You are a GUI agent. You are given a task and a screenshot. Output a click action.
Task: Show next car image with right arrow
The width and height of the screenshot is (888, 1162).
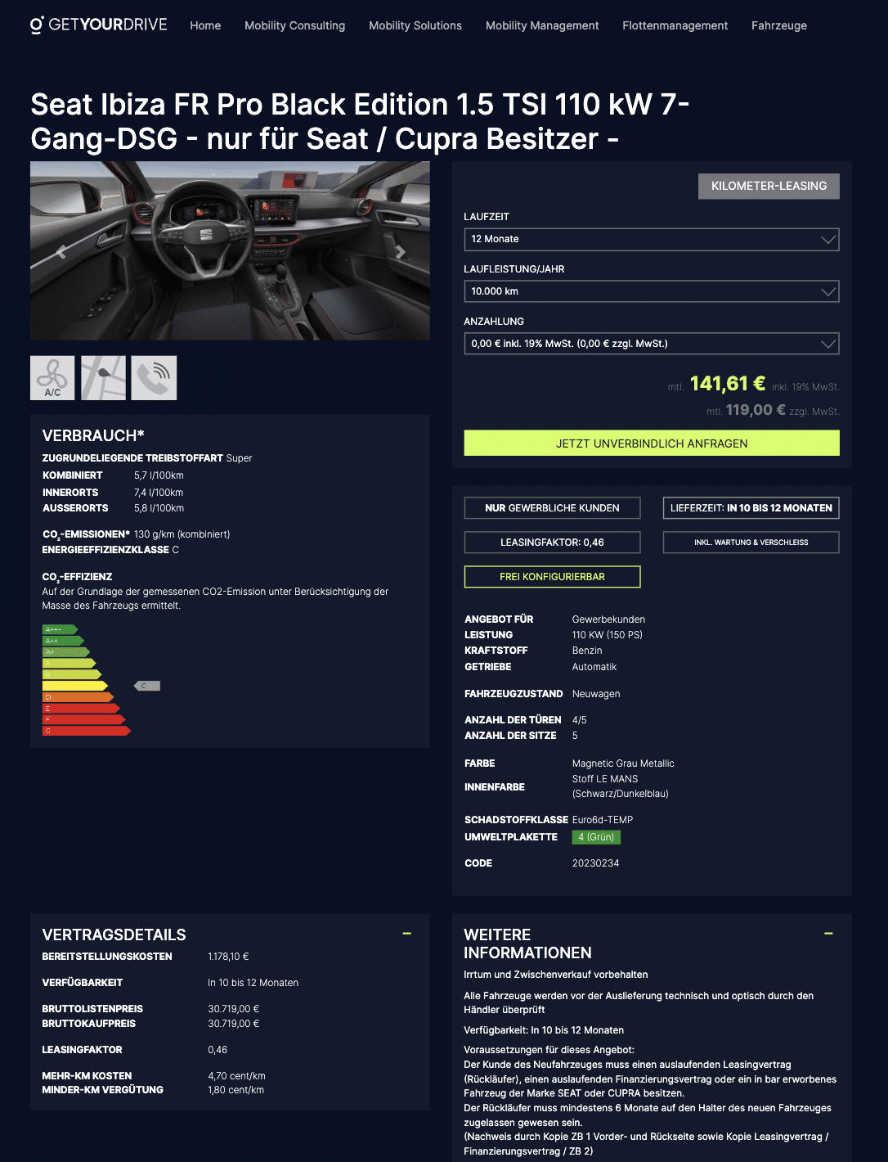pos(400,251)
